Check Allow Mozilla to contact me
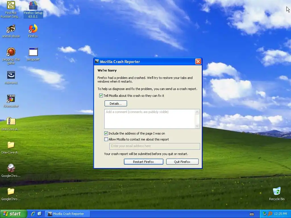Image resolution: width=291 pixels, height=218 pixels. pos(106,139)
